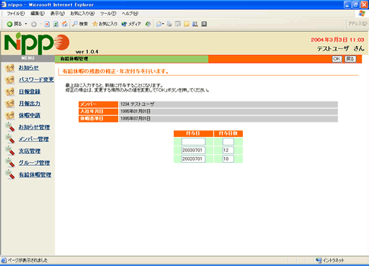
Task: Click the Stop loading icon
Action: click(48, 24)
